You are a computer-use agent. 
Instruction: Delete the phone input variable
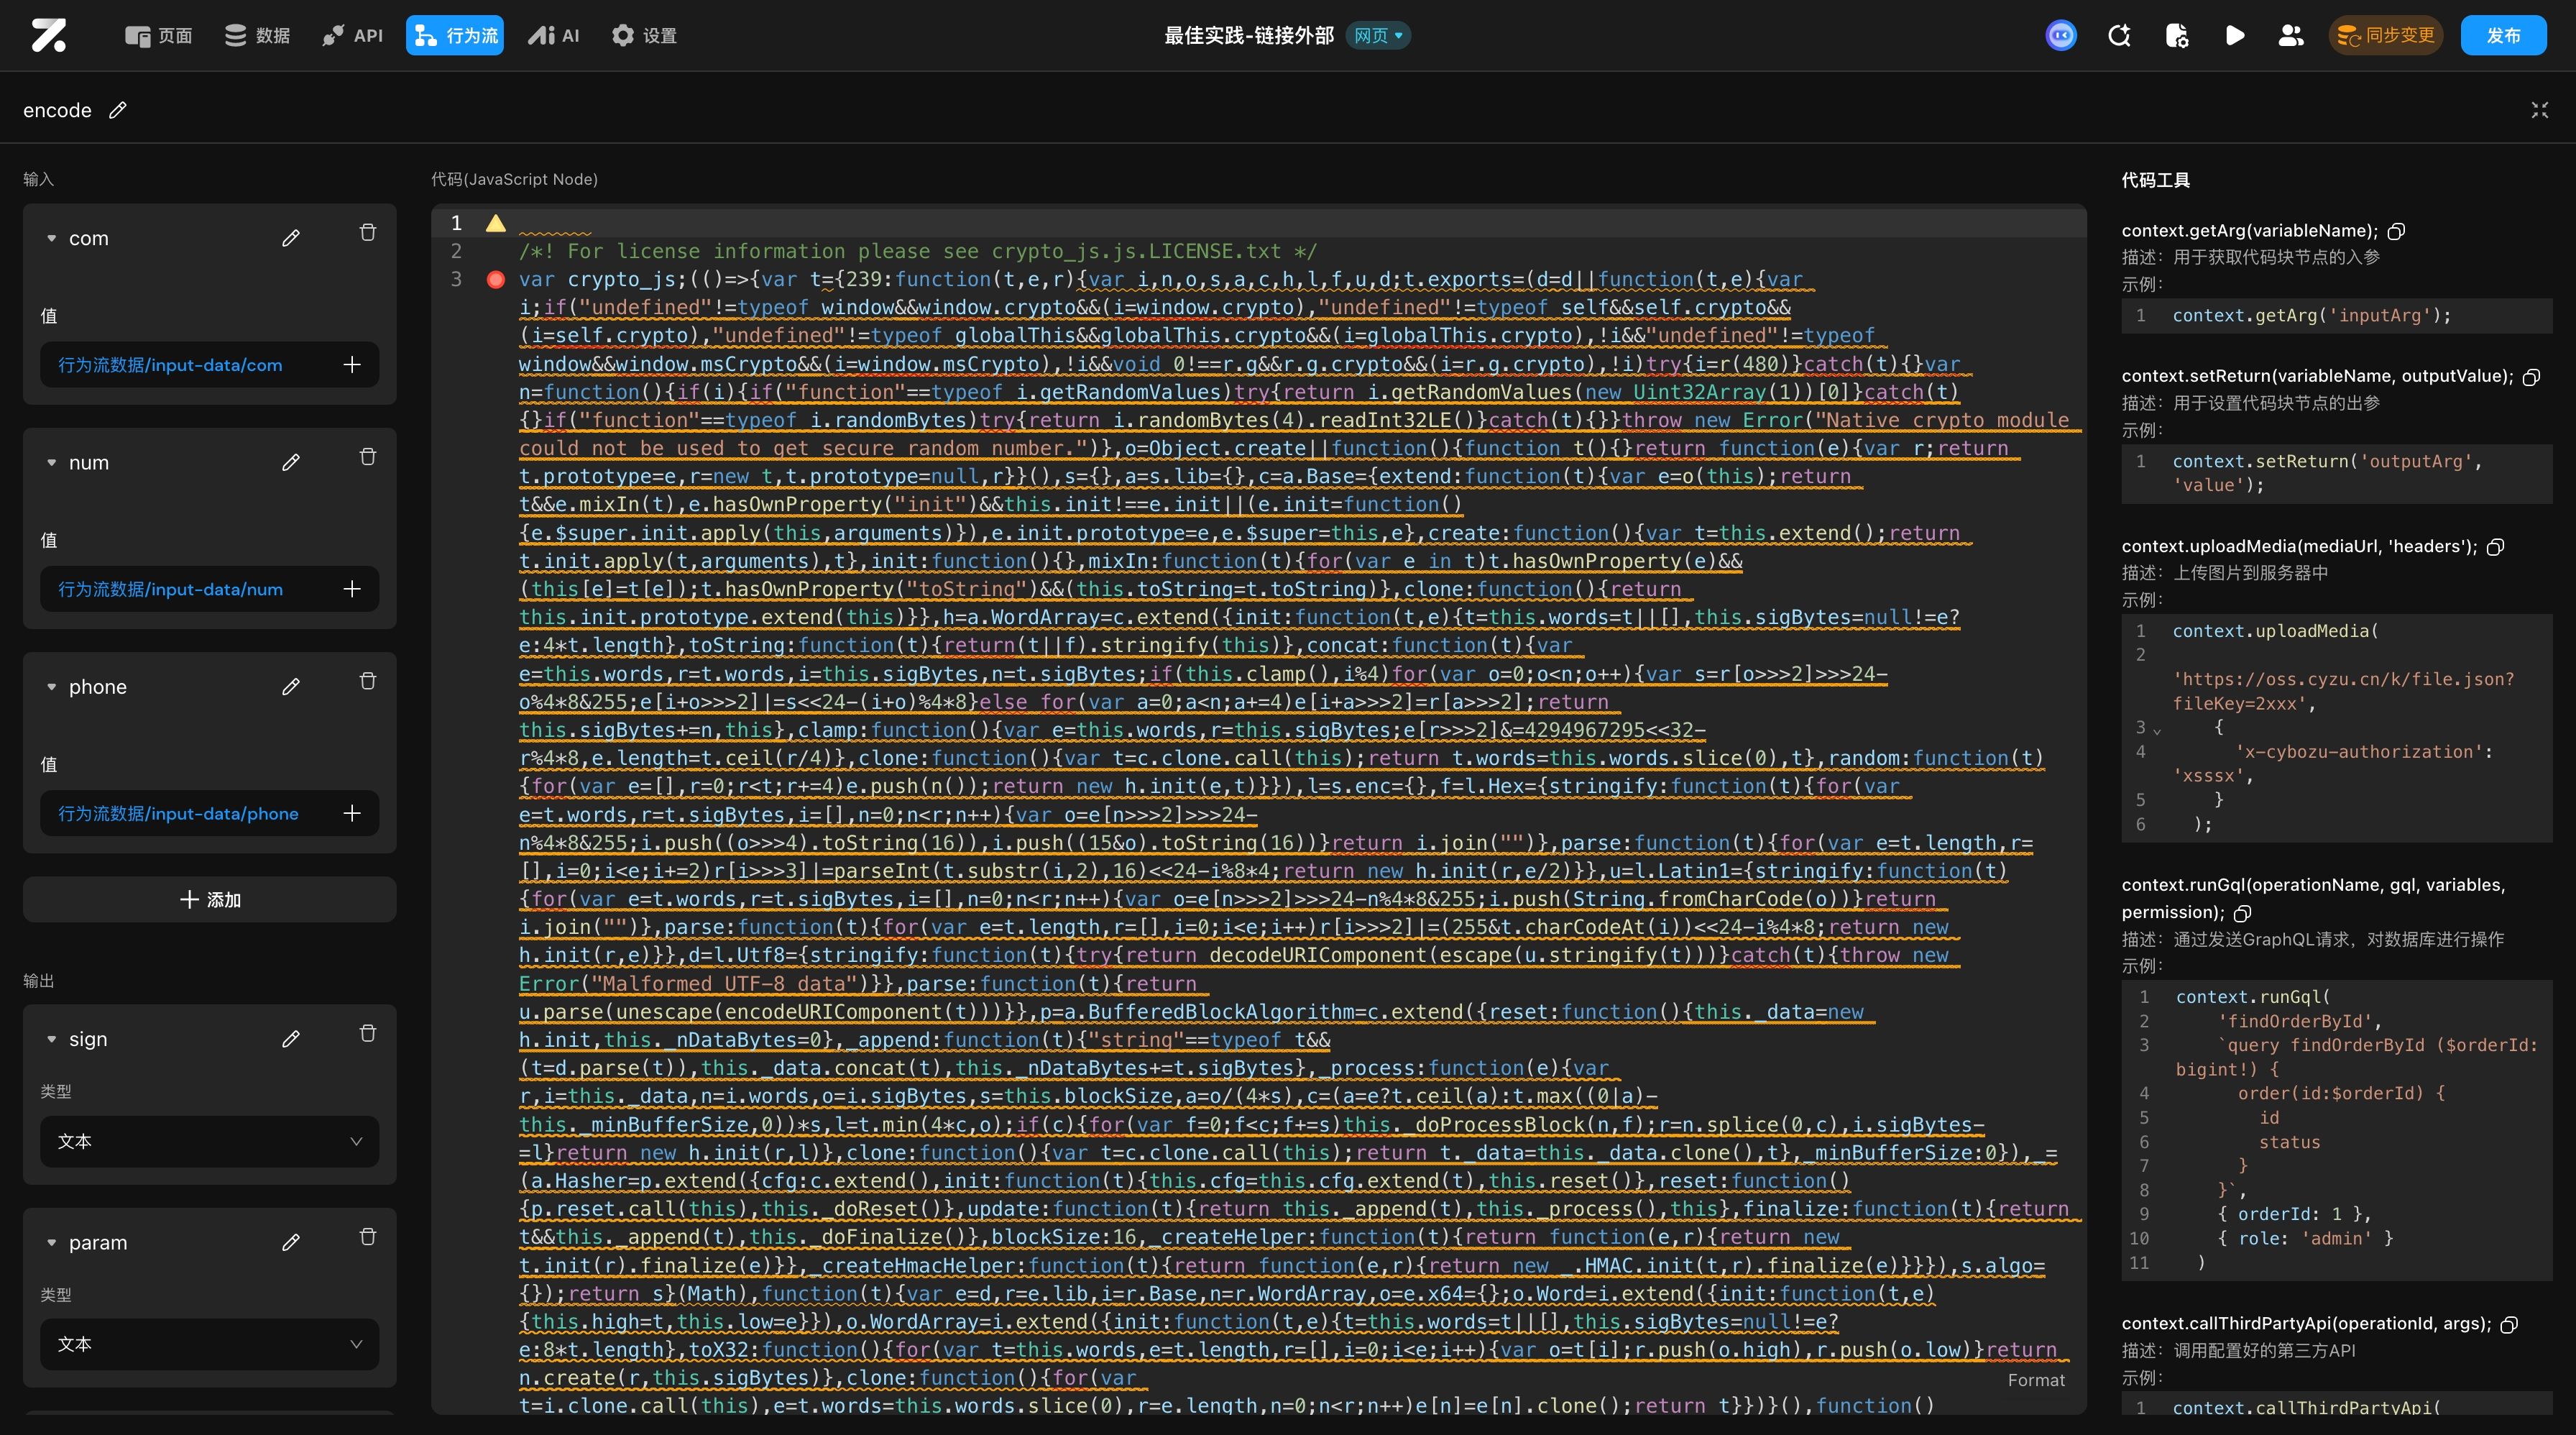coord(368,681)
